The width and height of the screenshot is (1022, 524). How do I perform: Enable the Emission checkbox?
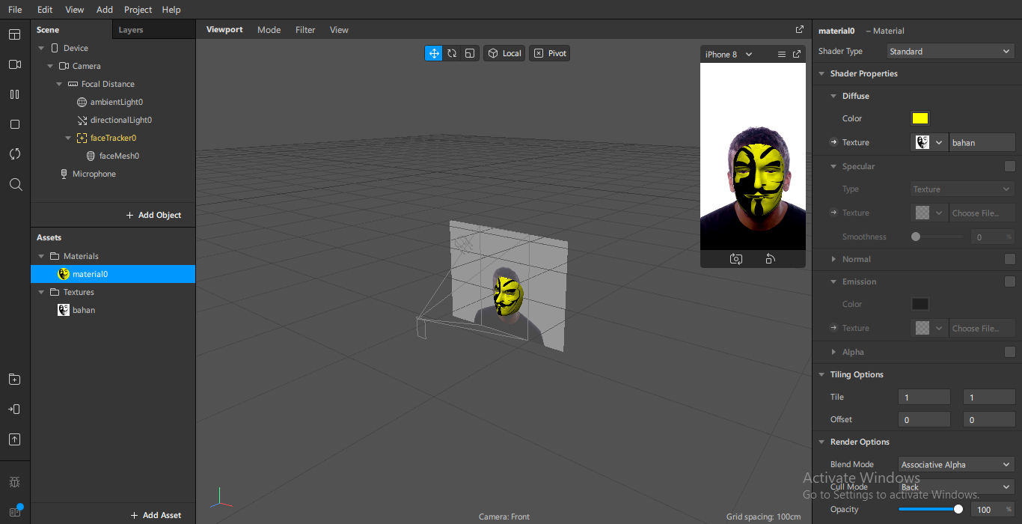click(1010, 281)
